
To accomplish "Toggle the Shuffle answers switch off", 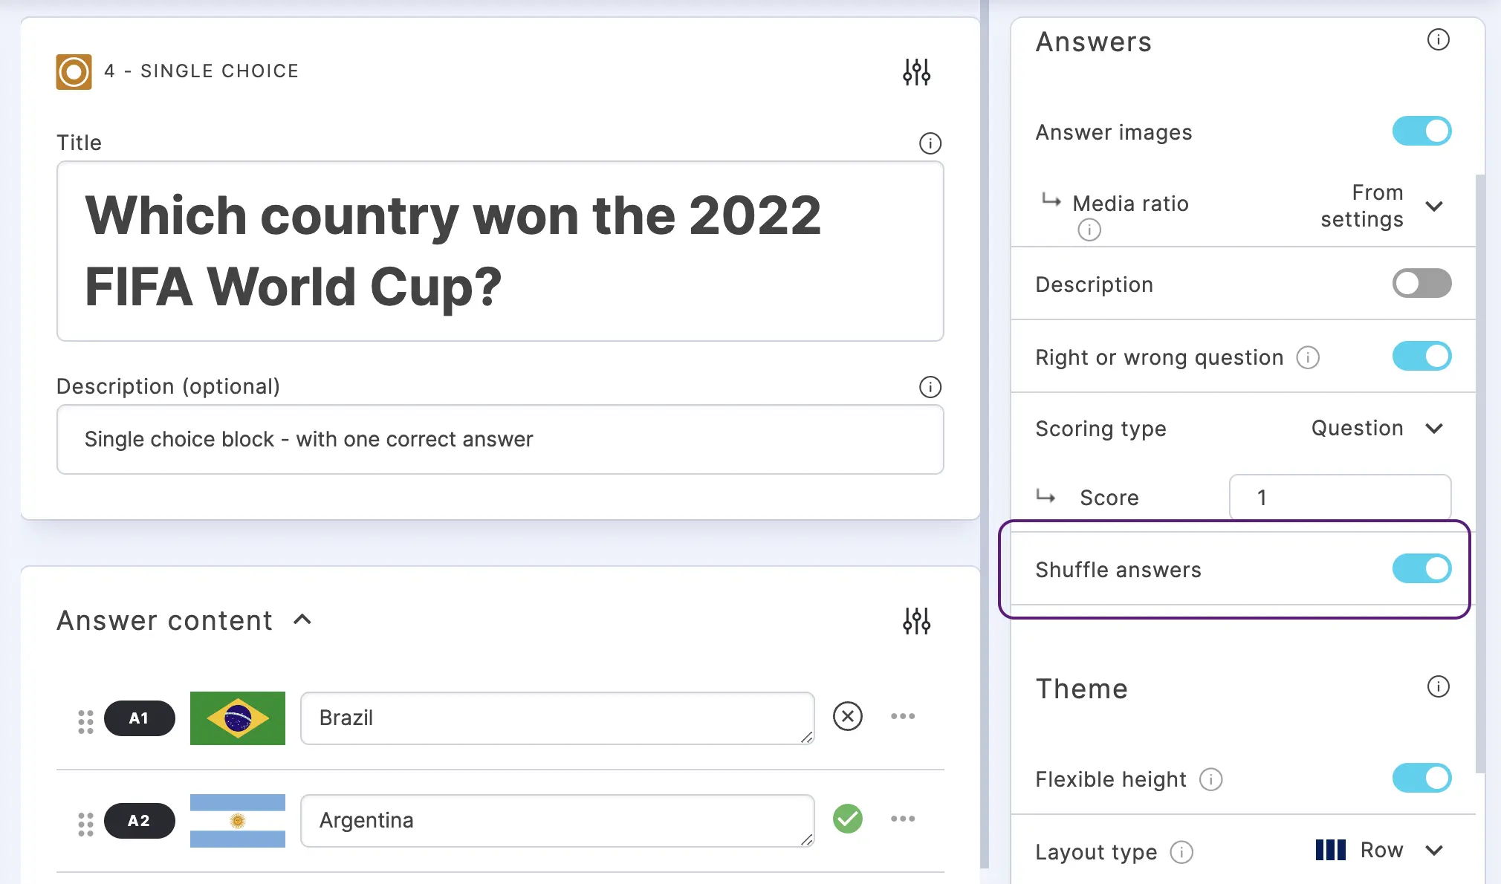I will tap(1422, 568).
